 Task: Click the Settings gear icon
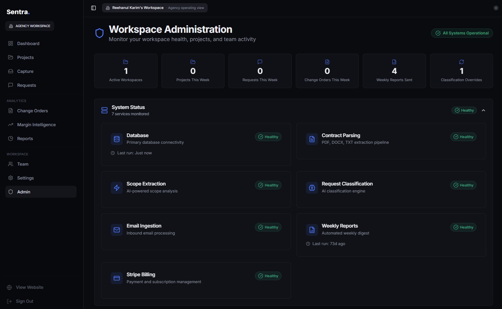[x=11, y=178]
